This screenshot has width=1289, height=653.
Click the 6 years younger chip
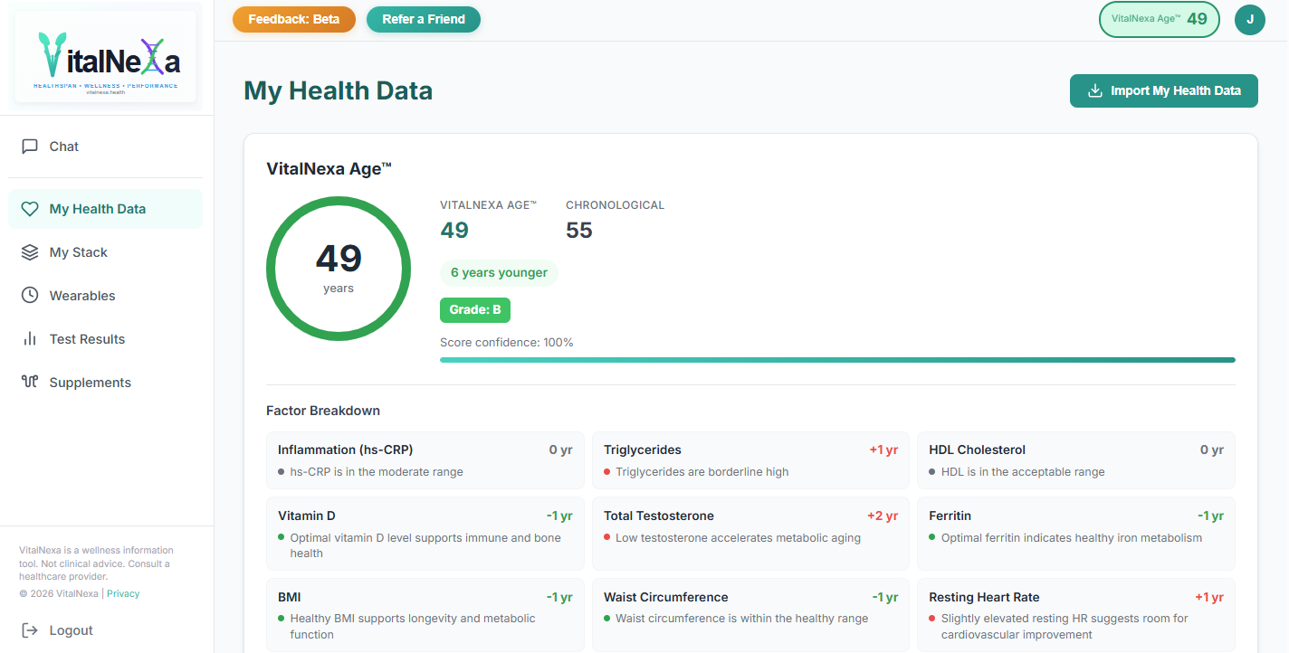[x=499, y=272]
